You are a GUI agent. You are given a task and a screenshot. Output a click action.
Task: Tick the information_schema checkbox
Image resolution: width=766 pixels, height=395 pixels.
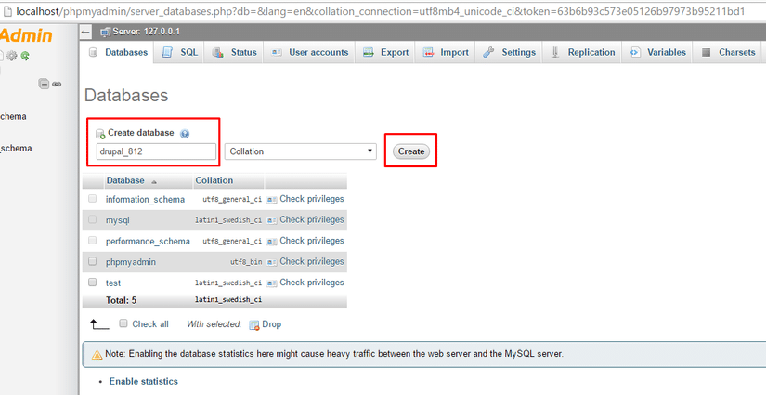[92, 199]
